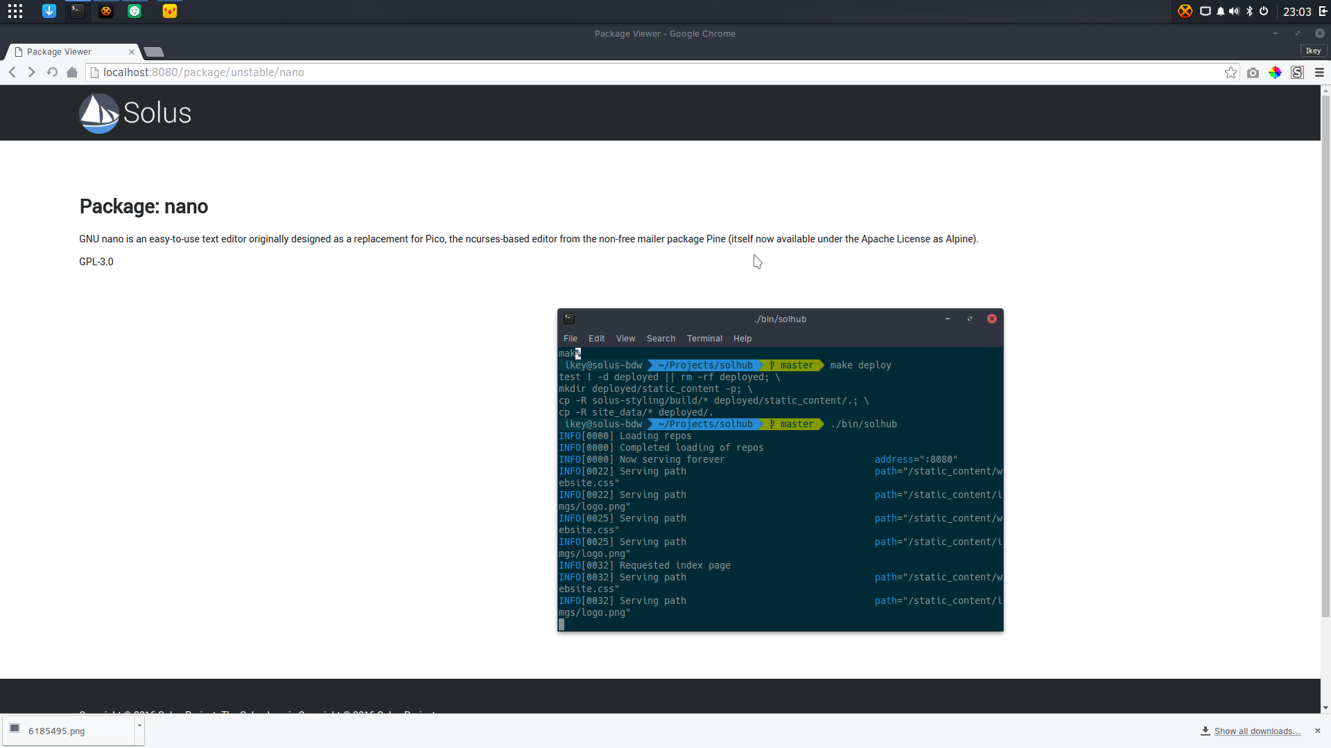
Task: Go back in Chrome history
Action: pos(12,72)
